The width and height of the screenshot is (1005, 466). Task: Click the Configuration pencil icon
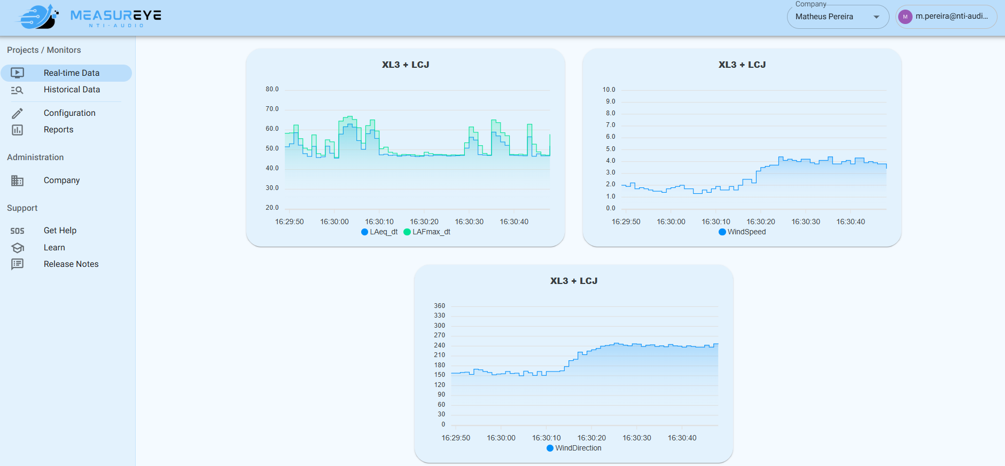click(x=17, y=113)
